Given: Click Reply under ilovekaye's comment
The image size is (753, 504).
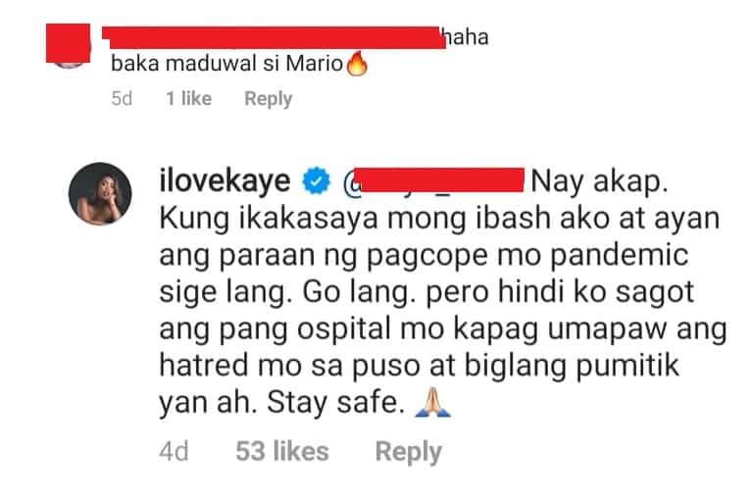Looking at the screenshot, I should pos(408,452).
